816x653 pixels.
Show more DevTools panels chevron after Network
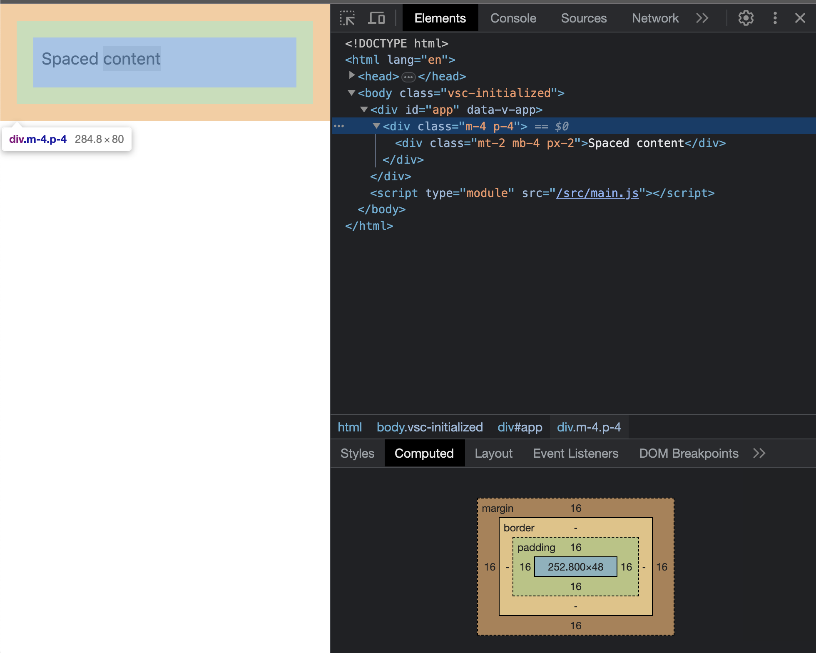[x=702, y=18]
